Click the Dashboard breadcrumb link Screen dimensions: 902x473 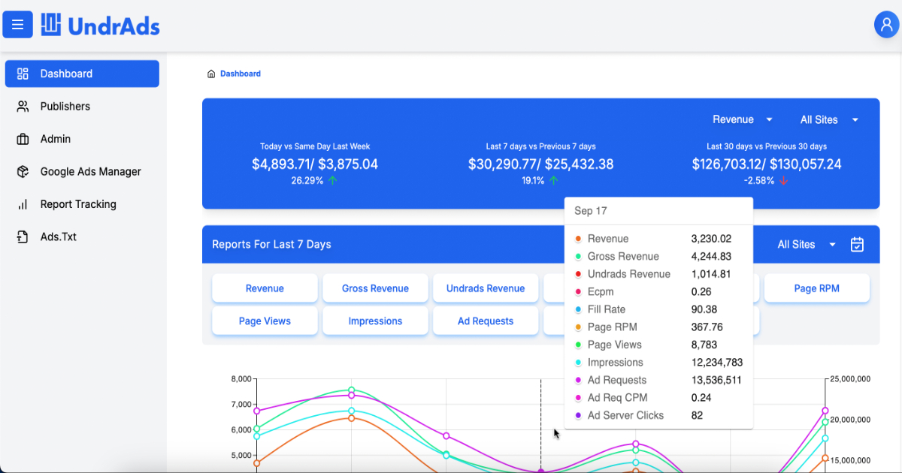[x=241, y=74]
